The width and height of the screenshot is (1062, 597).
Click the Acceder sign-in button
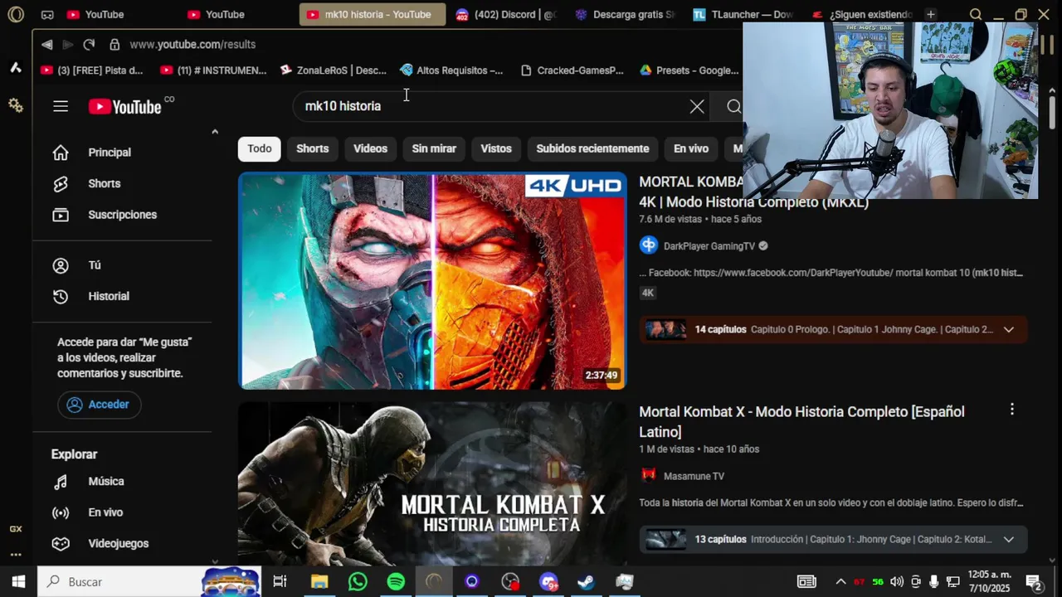pos(99,405)
